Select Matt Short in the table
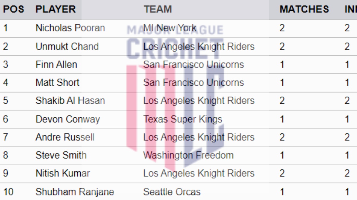The height and width of the screenshot is (200, 357). click(57, 82)
